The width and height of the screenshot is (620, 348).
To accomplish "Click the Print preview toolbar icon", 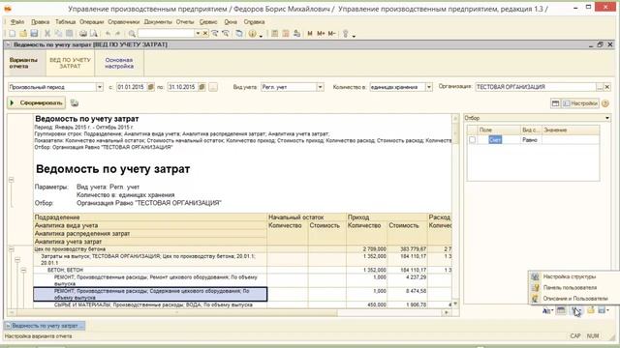I will tap(94, 34).
